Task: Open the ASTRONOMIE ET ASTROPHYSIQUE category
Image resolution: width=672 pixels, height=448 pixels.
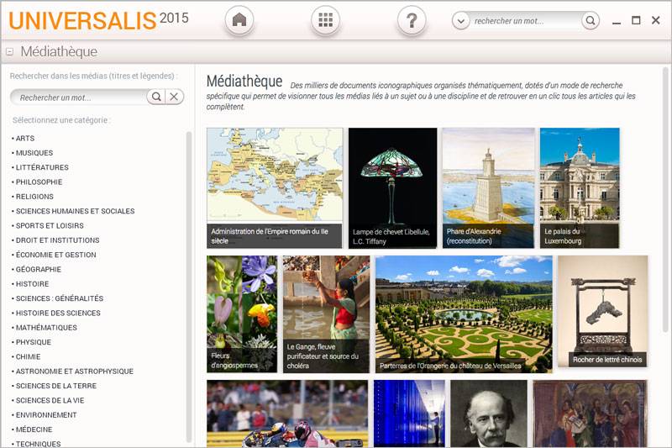Action: pyautogui.click(x=74, y=372)
